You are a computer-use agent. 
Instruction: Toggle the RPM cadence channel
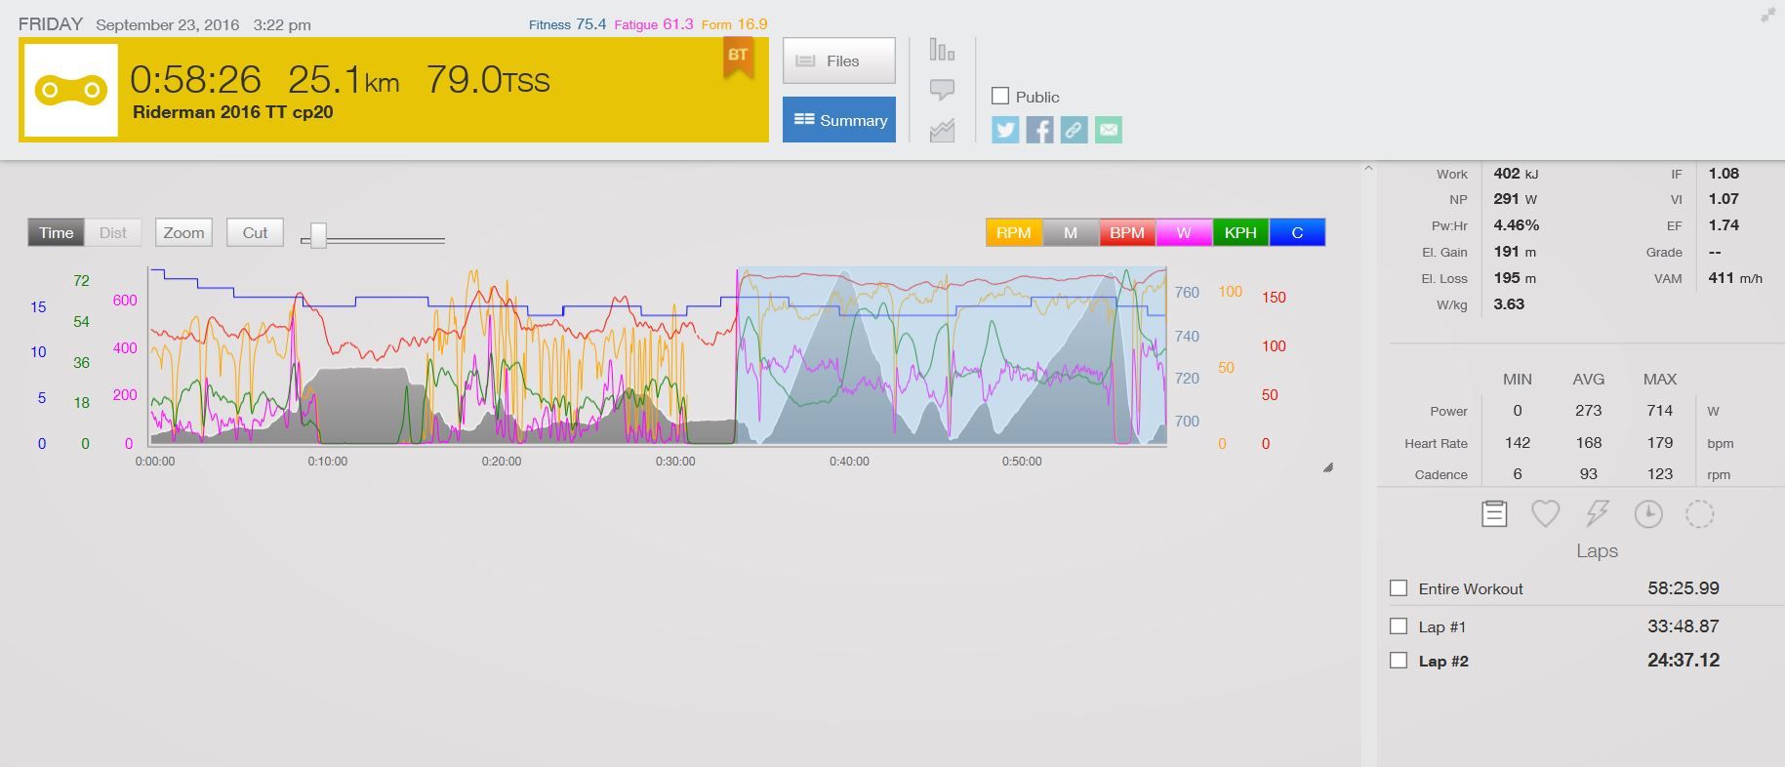coord(1014,232)
